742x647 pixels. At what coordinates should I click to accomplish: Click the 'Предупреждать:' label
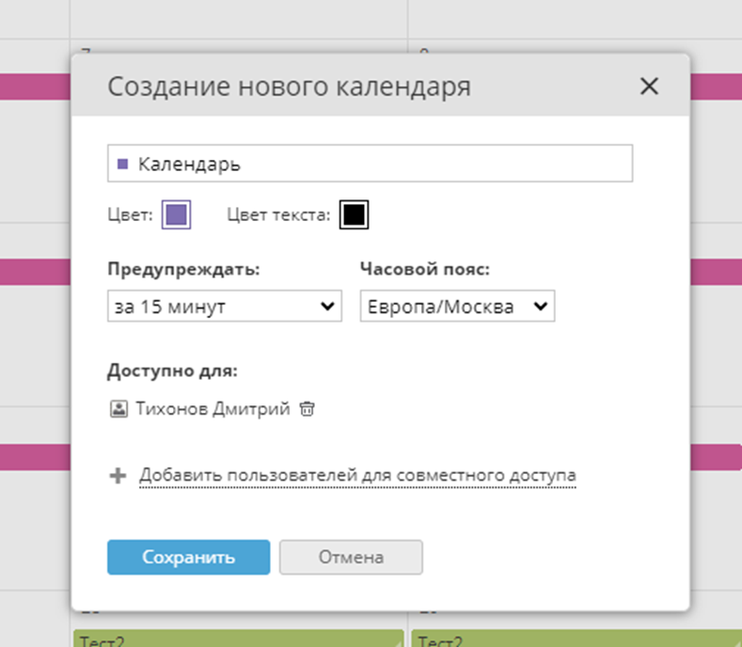pyautogui.click(x=183, y=268)
